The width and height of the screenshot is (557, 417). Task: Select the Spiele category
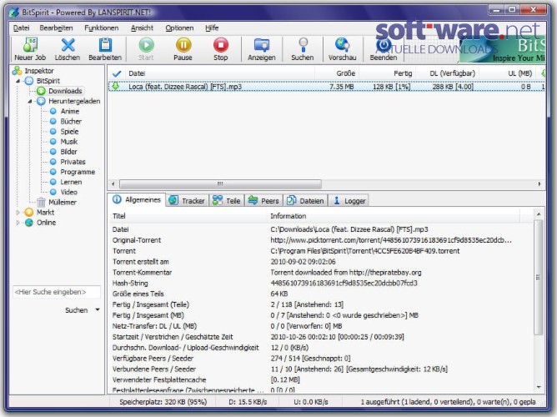coord(69,132)
